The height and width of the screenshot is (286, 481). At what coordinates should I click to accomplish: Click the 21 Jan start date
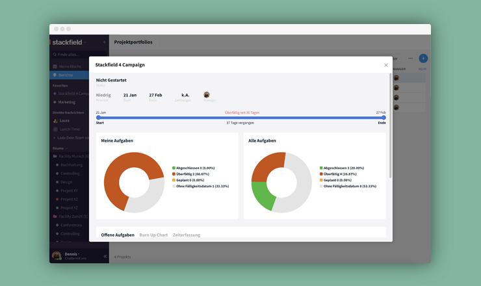[x=130, y=95]
